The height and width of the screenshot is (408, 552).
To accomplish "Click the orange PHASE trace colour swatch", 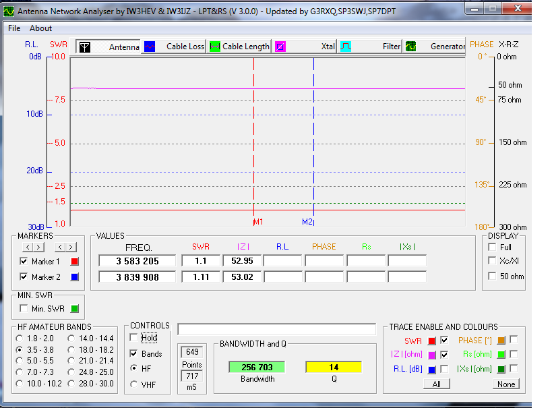I will 501,340.
